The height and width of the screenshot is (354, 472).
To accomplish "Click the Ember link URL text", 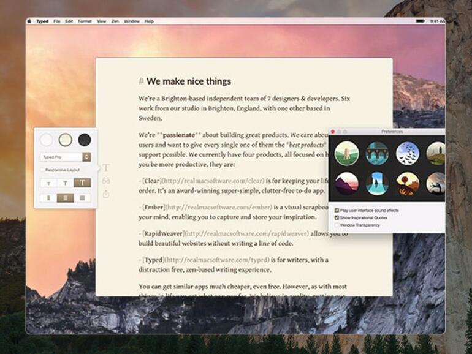I will pos(219,208).
